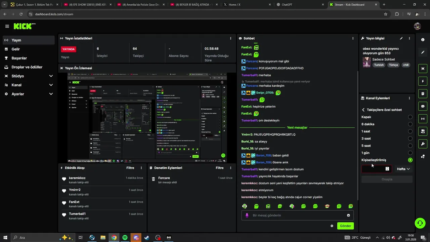This screenshot has width=430, height=242.
Task: Select the 1 saat radio option
Action: (410, 131)
